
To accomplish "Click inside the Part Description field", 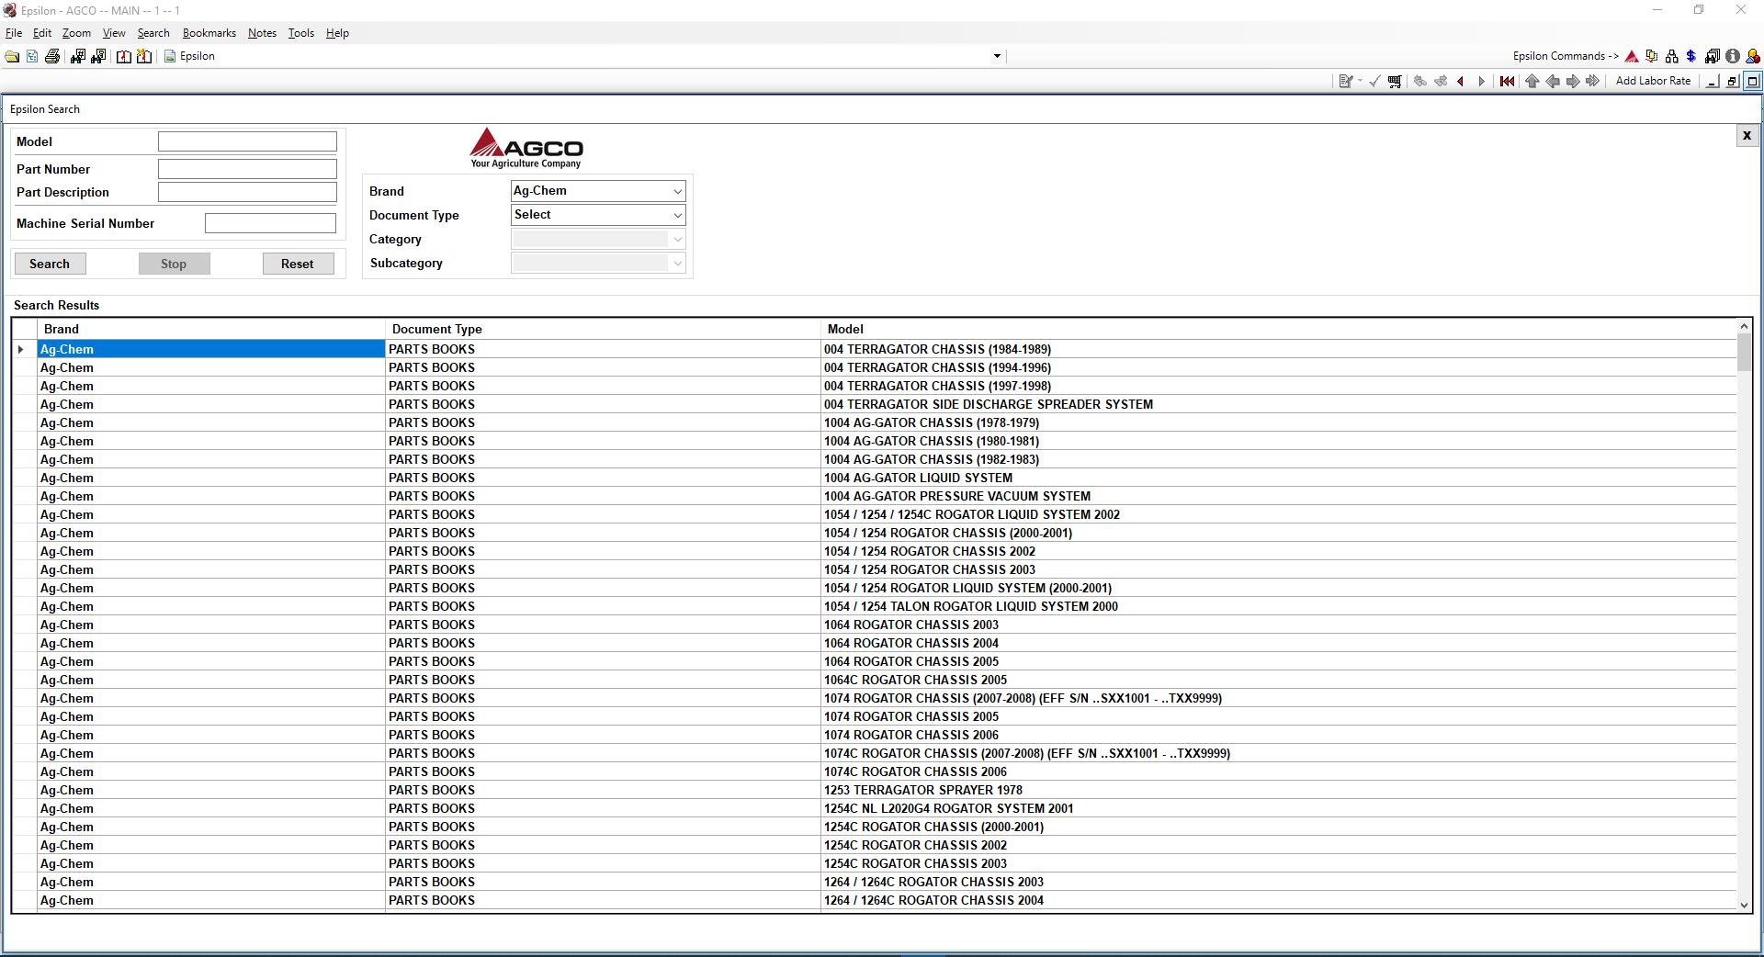I will pos(247,192).
